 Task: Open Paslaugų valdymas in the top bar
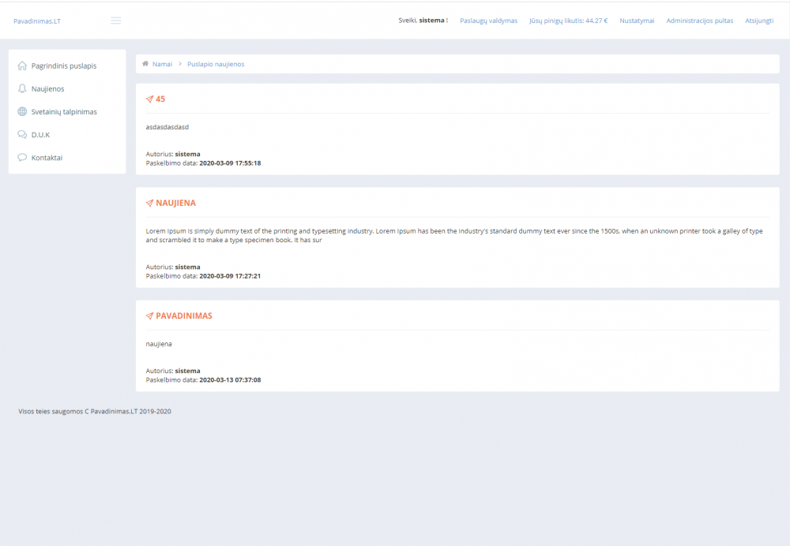click(x=489, y=21)
